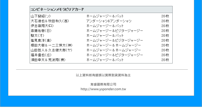Viewport: 202px width, 108px height.
Task: Click 榎田大樹 row's ホームジャージー＆ホームジャージー text
Action: [x=113, y=45]
